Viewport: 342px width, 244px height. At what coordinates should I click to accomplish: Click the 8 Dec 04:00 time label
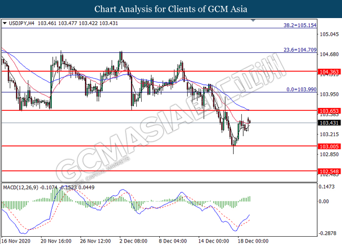tap(173, 241)
